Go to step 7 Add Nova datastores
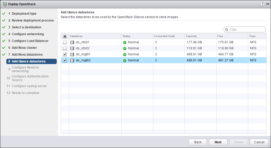The width and height of the screenshot is (271, 148). 27,55
